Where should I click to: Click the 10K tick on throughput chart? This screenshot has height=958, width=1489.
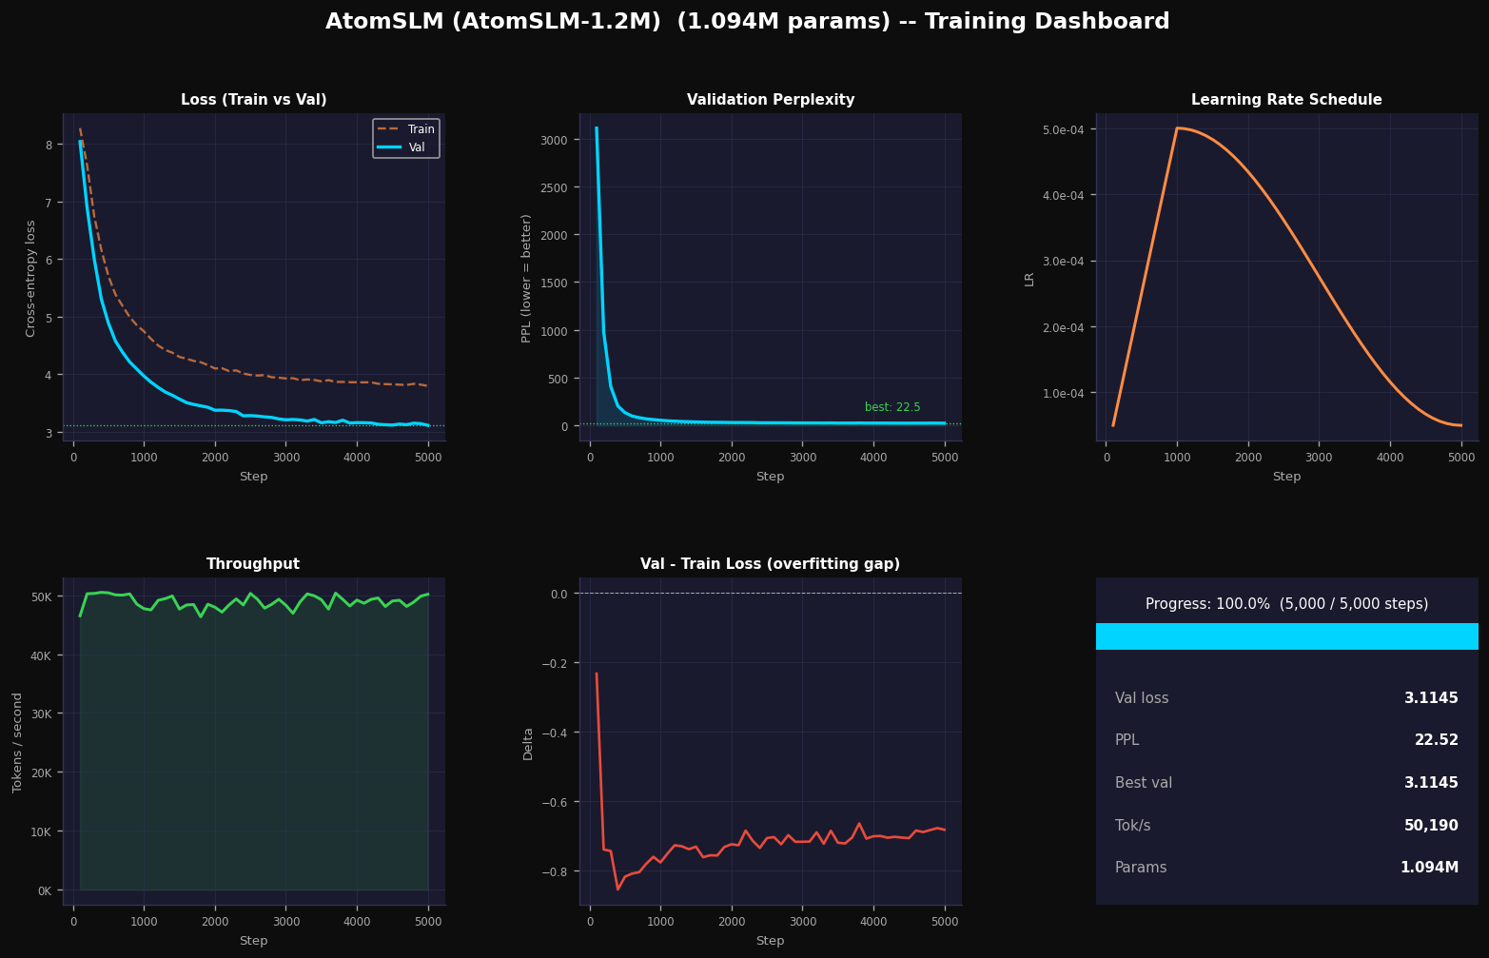click(x=42, y=831)
